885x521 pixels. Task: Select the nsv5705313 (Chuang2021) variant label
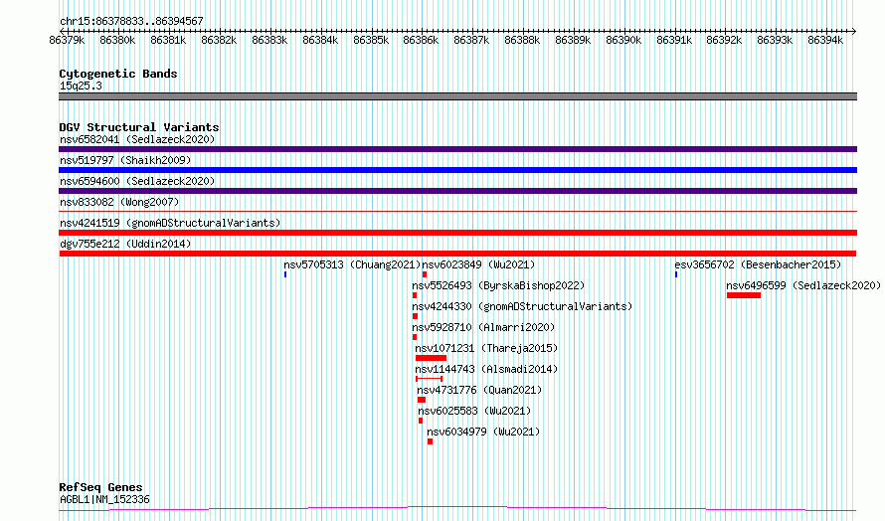click(x=352, y=264)
